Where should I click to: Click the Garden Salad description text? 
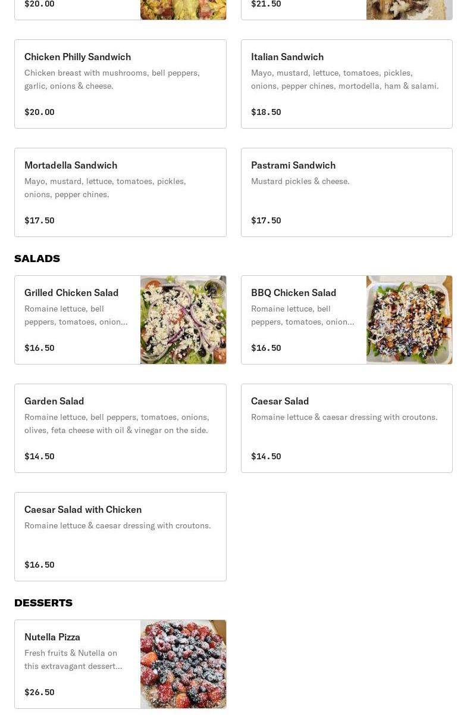pyautogui.click(x=117, y=424)
